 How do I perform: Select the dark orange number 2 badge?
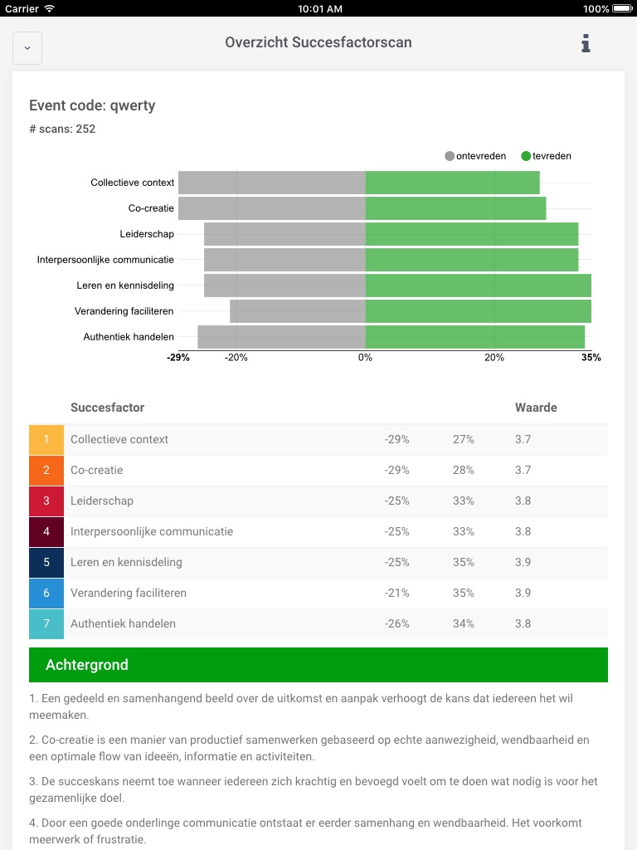(x=46, y=470)
